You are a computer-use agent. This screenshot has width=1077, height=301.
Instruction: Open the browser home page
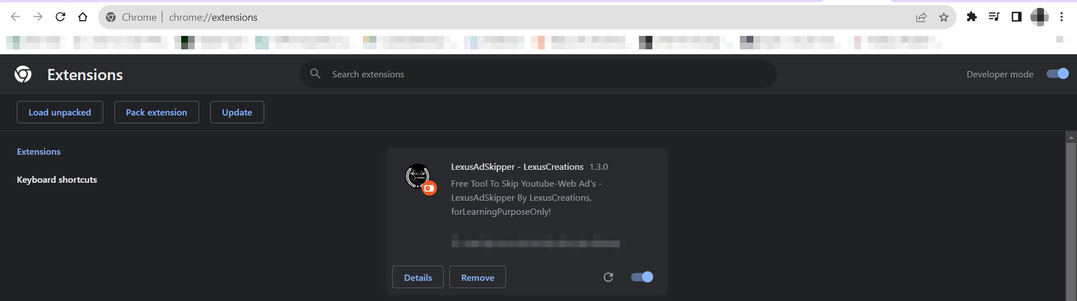coord(83,17)
